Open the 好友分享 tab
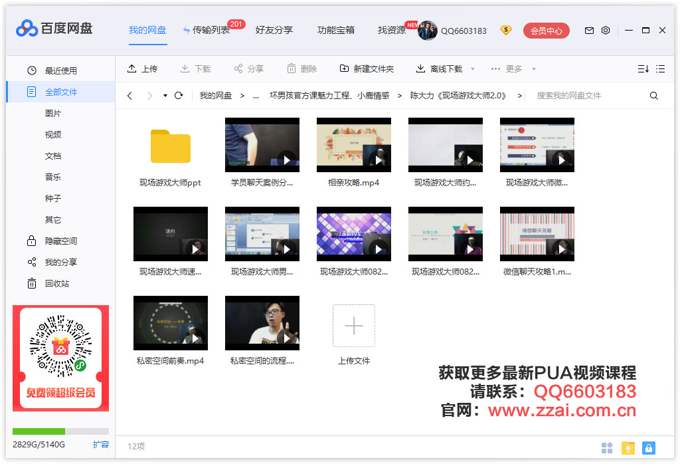Image resolution: width=680 pixels, height=464 pixels. point(274,30)
